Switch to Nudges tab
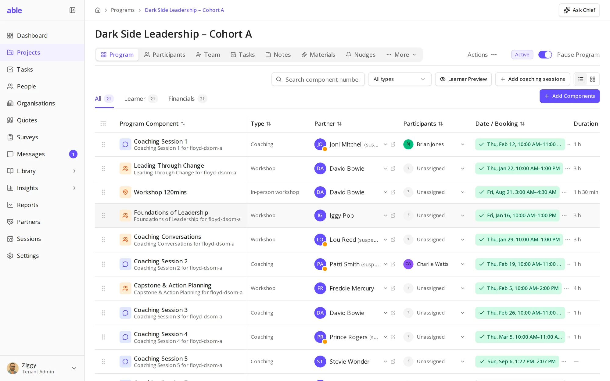 [361, 55]
